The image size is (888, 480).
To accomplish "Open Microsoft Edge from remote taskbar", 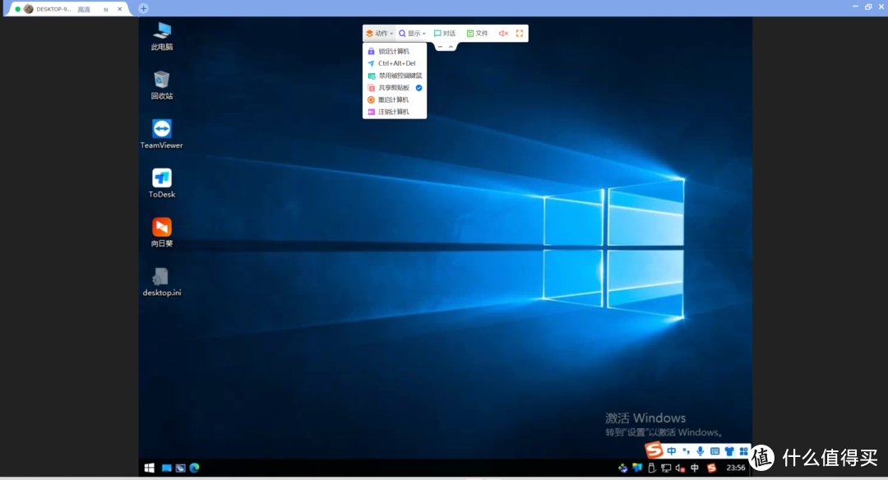I will [x=195, y=468].
